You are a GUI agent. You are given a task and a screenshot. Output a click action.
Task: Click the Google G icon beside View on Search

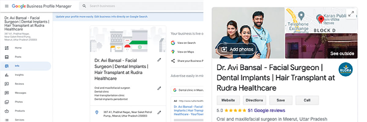pos(173,43)
